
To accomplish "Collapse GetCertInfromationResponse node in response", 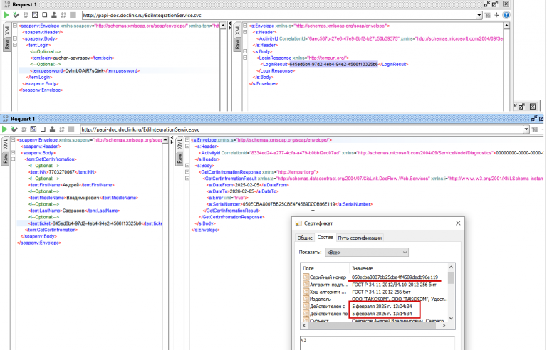I will 187,172.
